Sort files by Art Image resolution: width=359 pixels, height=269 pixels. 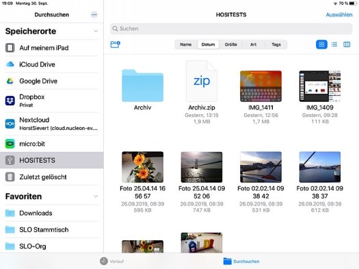coord(253,44)
